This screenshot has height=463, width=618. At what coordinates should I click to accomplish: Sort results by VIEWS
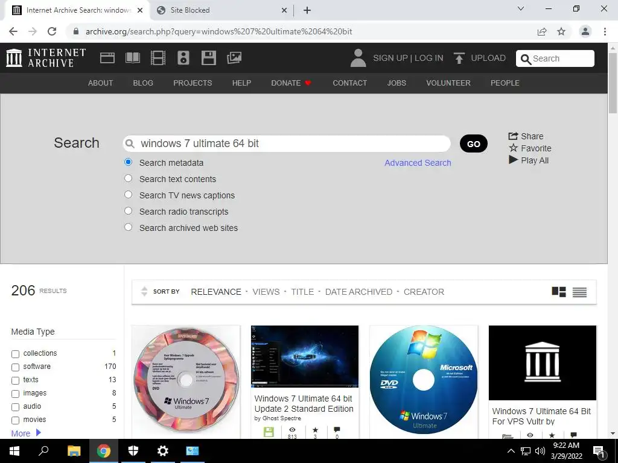tap(266, 292)
